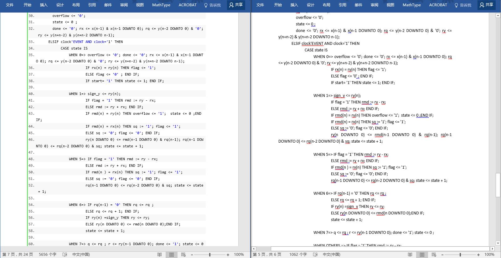Image resolution: width=501 pixels, height=258 pixels.
Task: Click vertical scrollbar thumb in right window
Action: click(498, 185)
